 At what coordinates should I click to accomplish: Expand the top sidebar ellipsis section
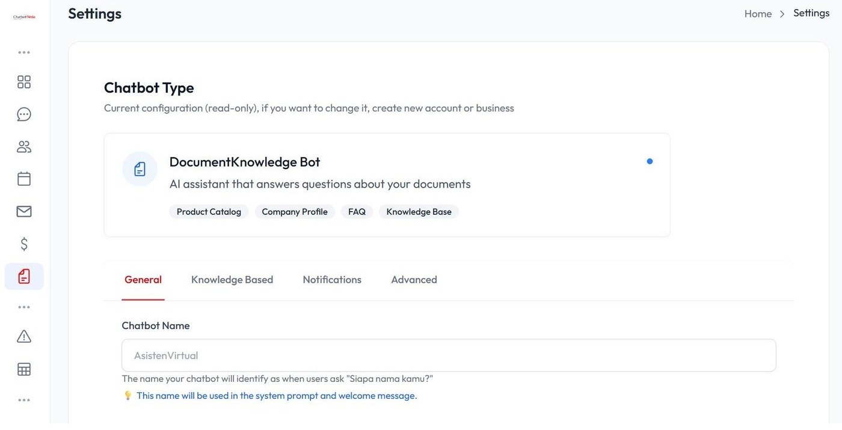[24, 52]
